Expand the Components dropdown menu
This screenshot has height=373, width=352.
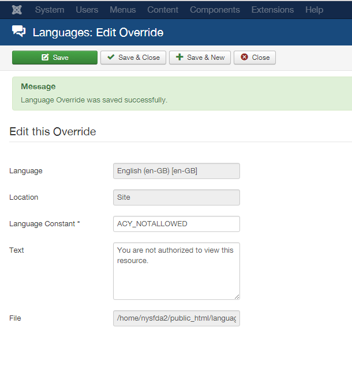[215, 10]
